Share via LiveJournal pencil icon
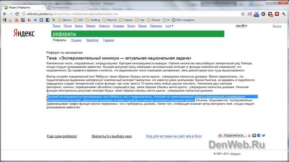Viewport: 289px width, 162px height. click(249, 135)
